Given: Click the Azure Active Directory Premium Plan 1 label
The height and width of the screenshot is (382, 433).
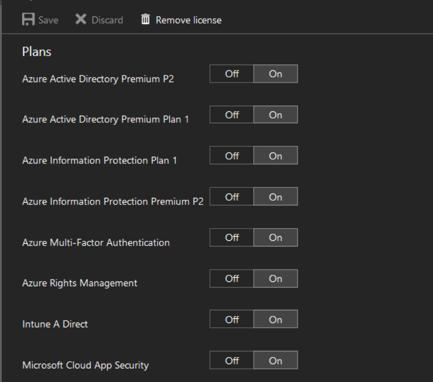Looking at the screenshot, I should (x=106, y=119).
